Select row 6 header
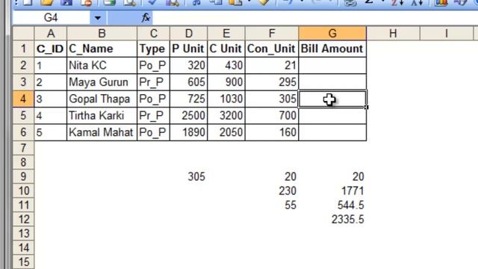This screenshot has height=269, width=478. [23, 132]
